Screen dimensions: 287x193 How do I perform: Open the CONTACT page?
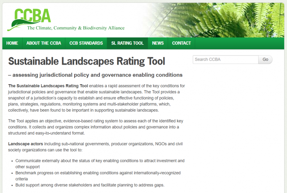181,43
